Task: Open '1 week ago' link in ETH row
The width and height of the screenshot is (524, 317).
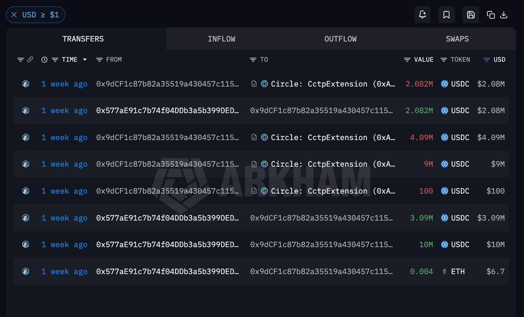Action: click(x=64, y=271)
